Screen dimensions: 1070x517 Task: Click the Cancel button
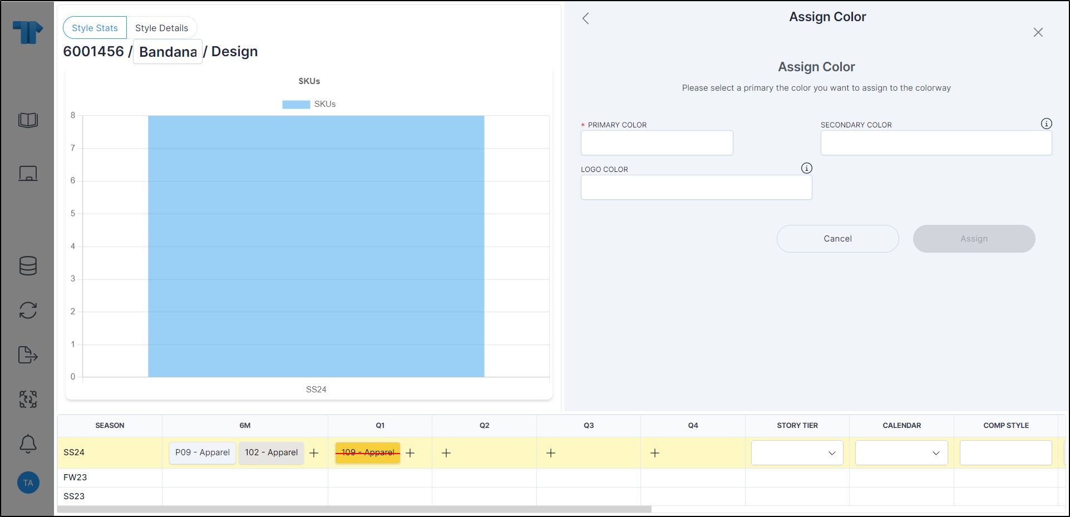(837, 238)
